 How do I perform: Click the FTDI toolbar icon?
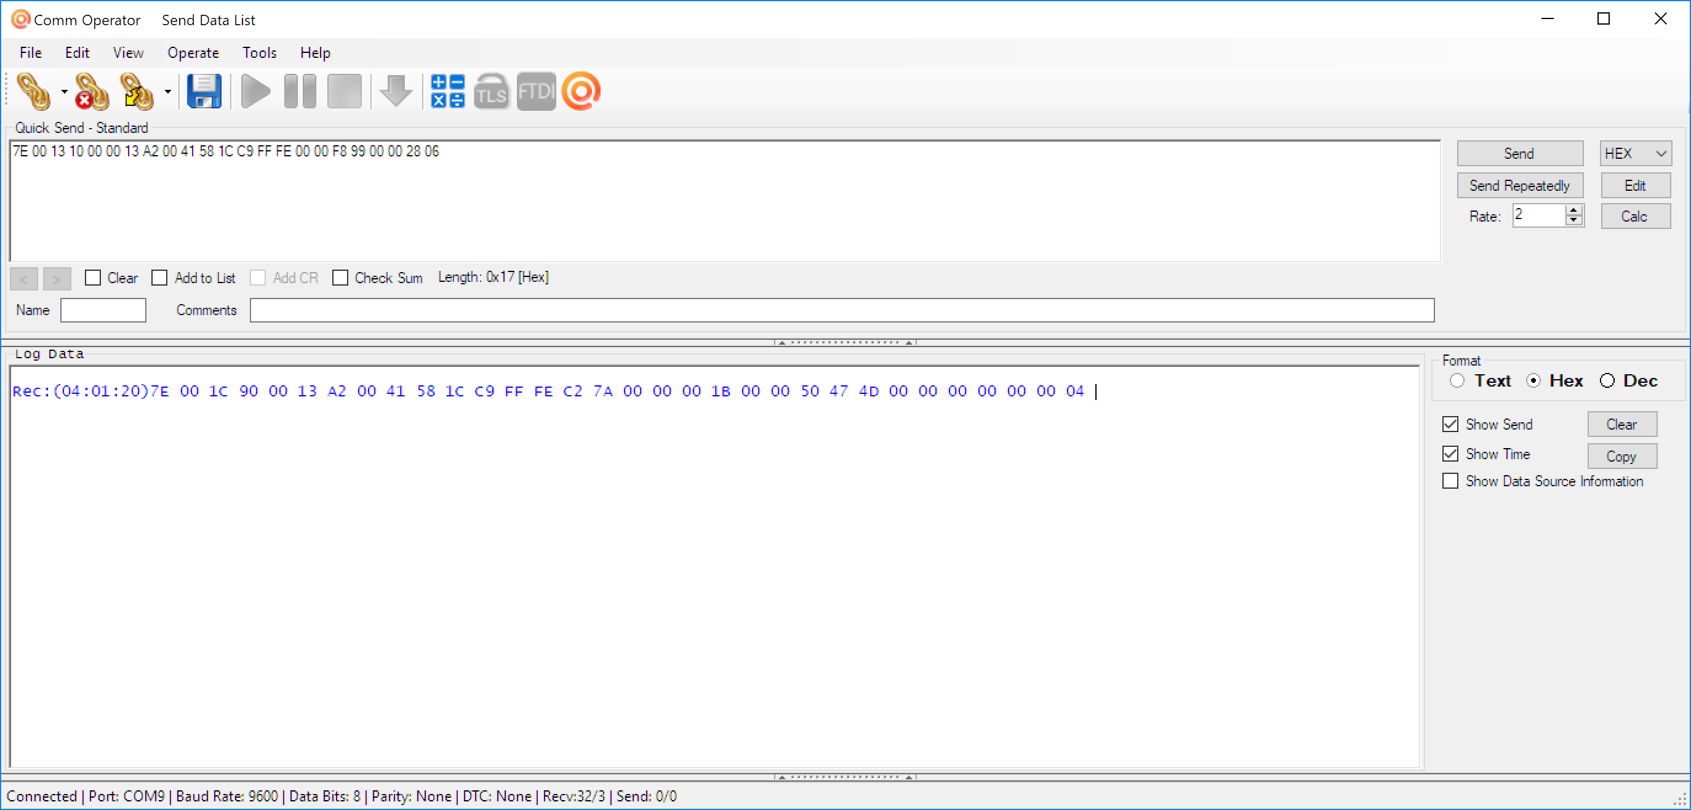coord(537,91)
